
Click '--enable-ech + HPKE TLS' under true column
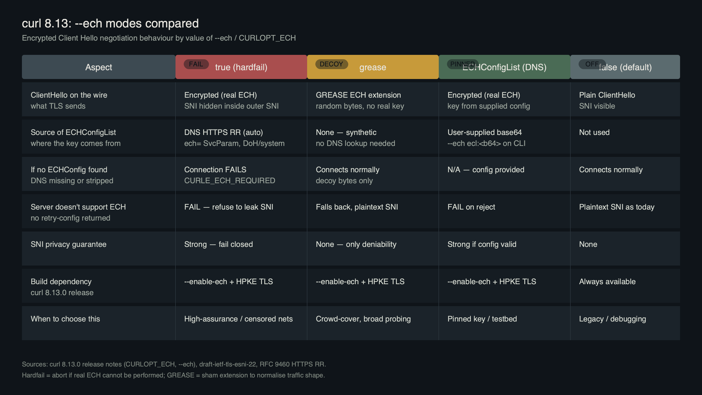(228, 281)
